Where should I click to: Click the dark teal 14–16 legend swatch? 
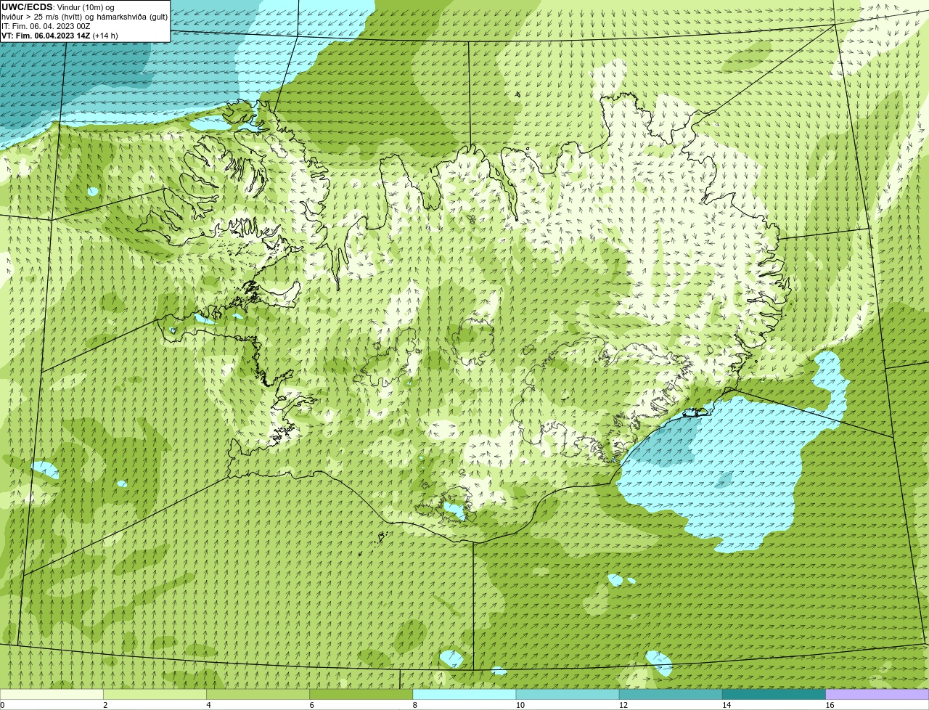point(774,695)
